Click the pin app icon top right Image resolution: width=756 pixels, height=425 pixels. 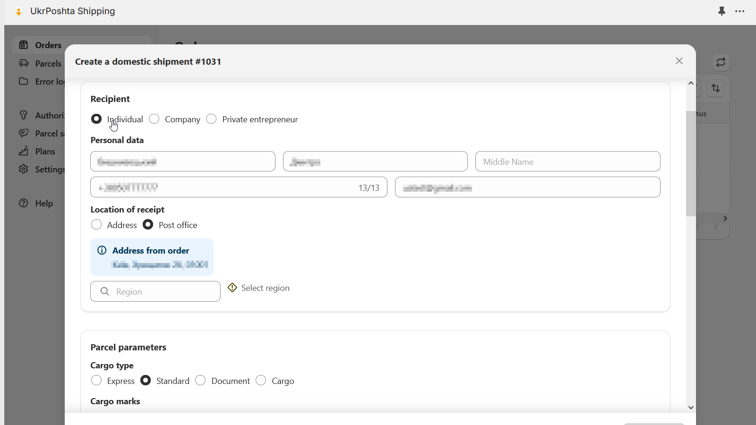722,11
